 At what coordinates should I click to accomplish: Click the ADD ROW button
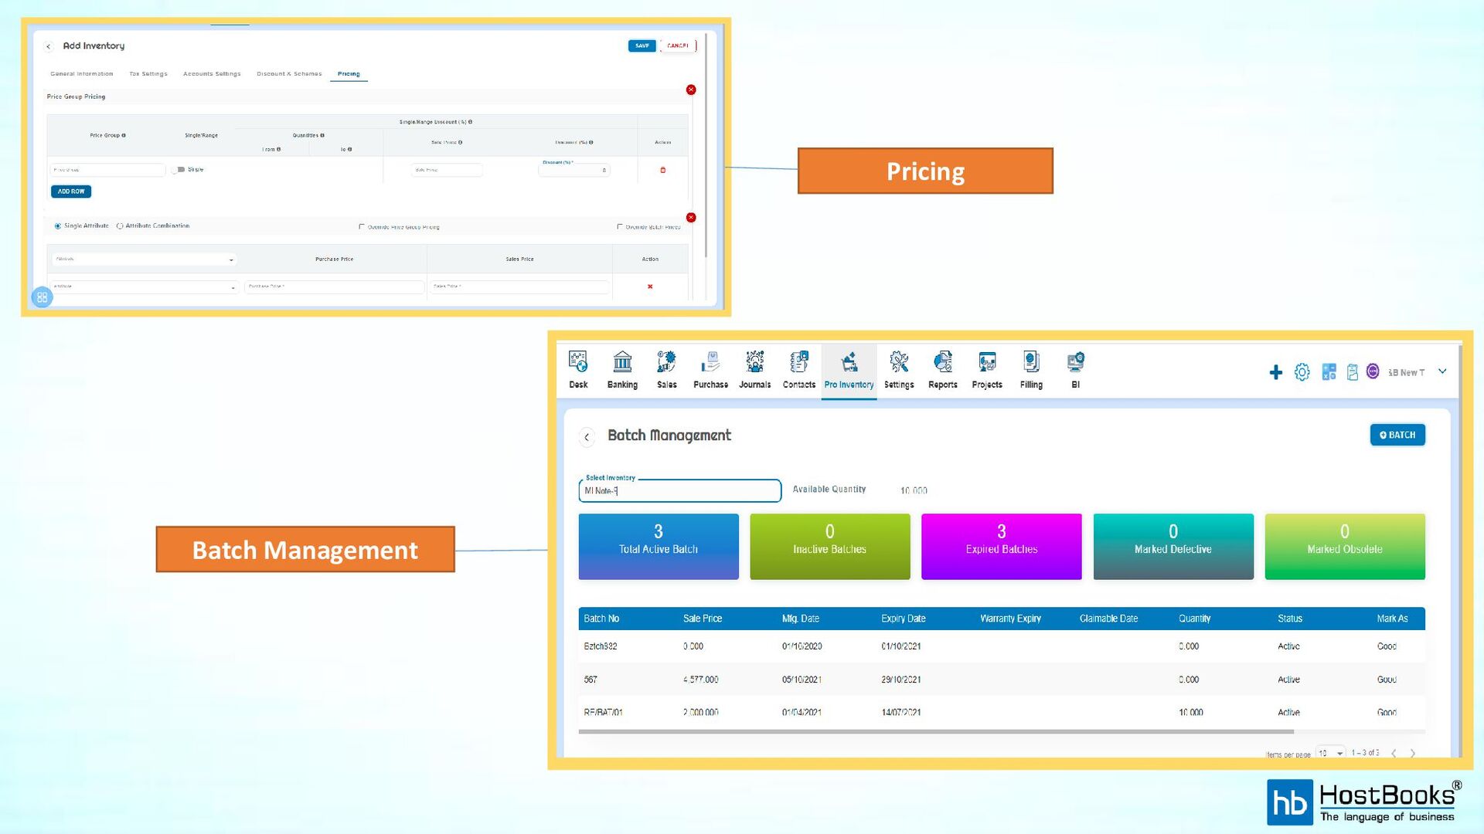point(71,192)
